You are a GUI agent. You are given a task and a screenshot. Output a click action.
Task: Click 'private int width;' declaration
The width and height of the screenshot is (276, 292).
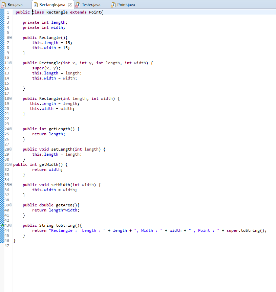point(44,27)
